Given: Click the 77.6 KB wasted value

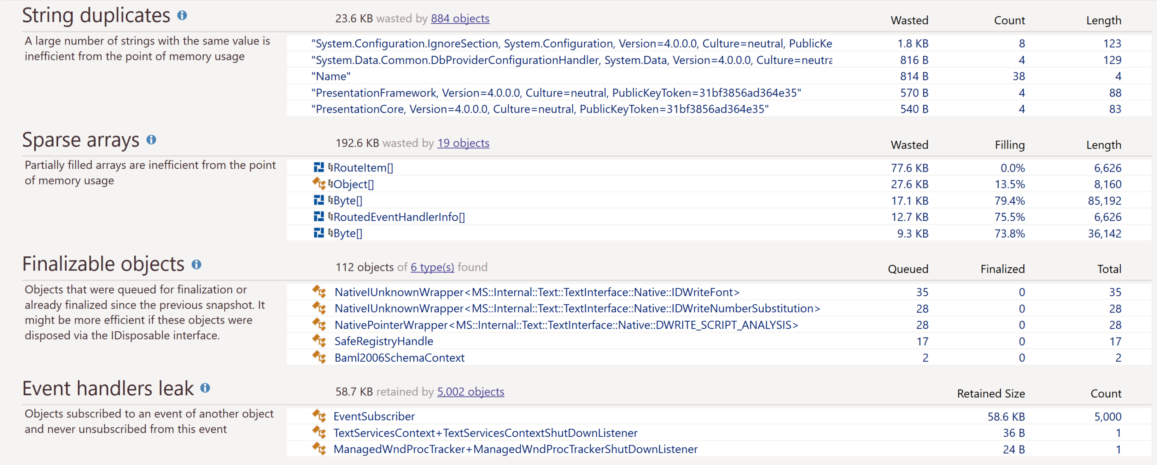Looking at the screenshot, I should tap(909, 168).
